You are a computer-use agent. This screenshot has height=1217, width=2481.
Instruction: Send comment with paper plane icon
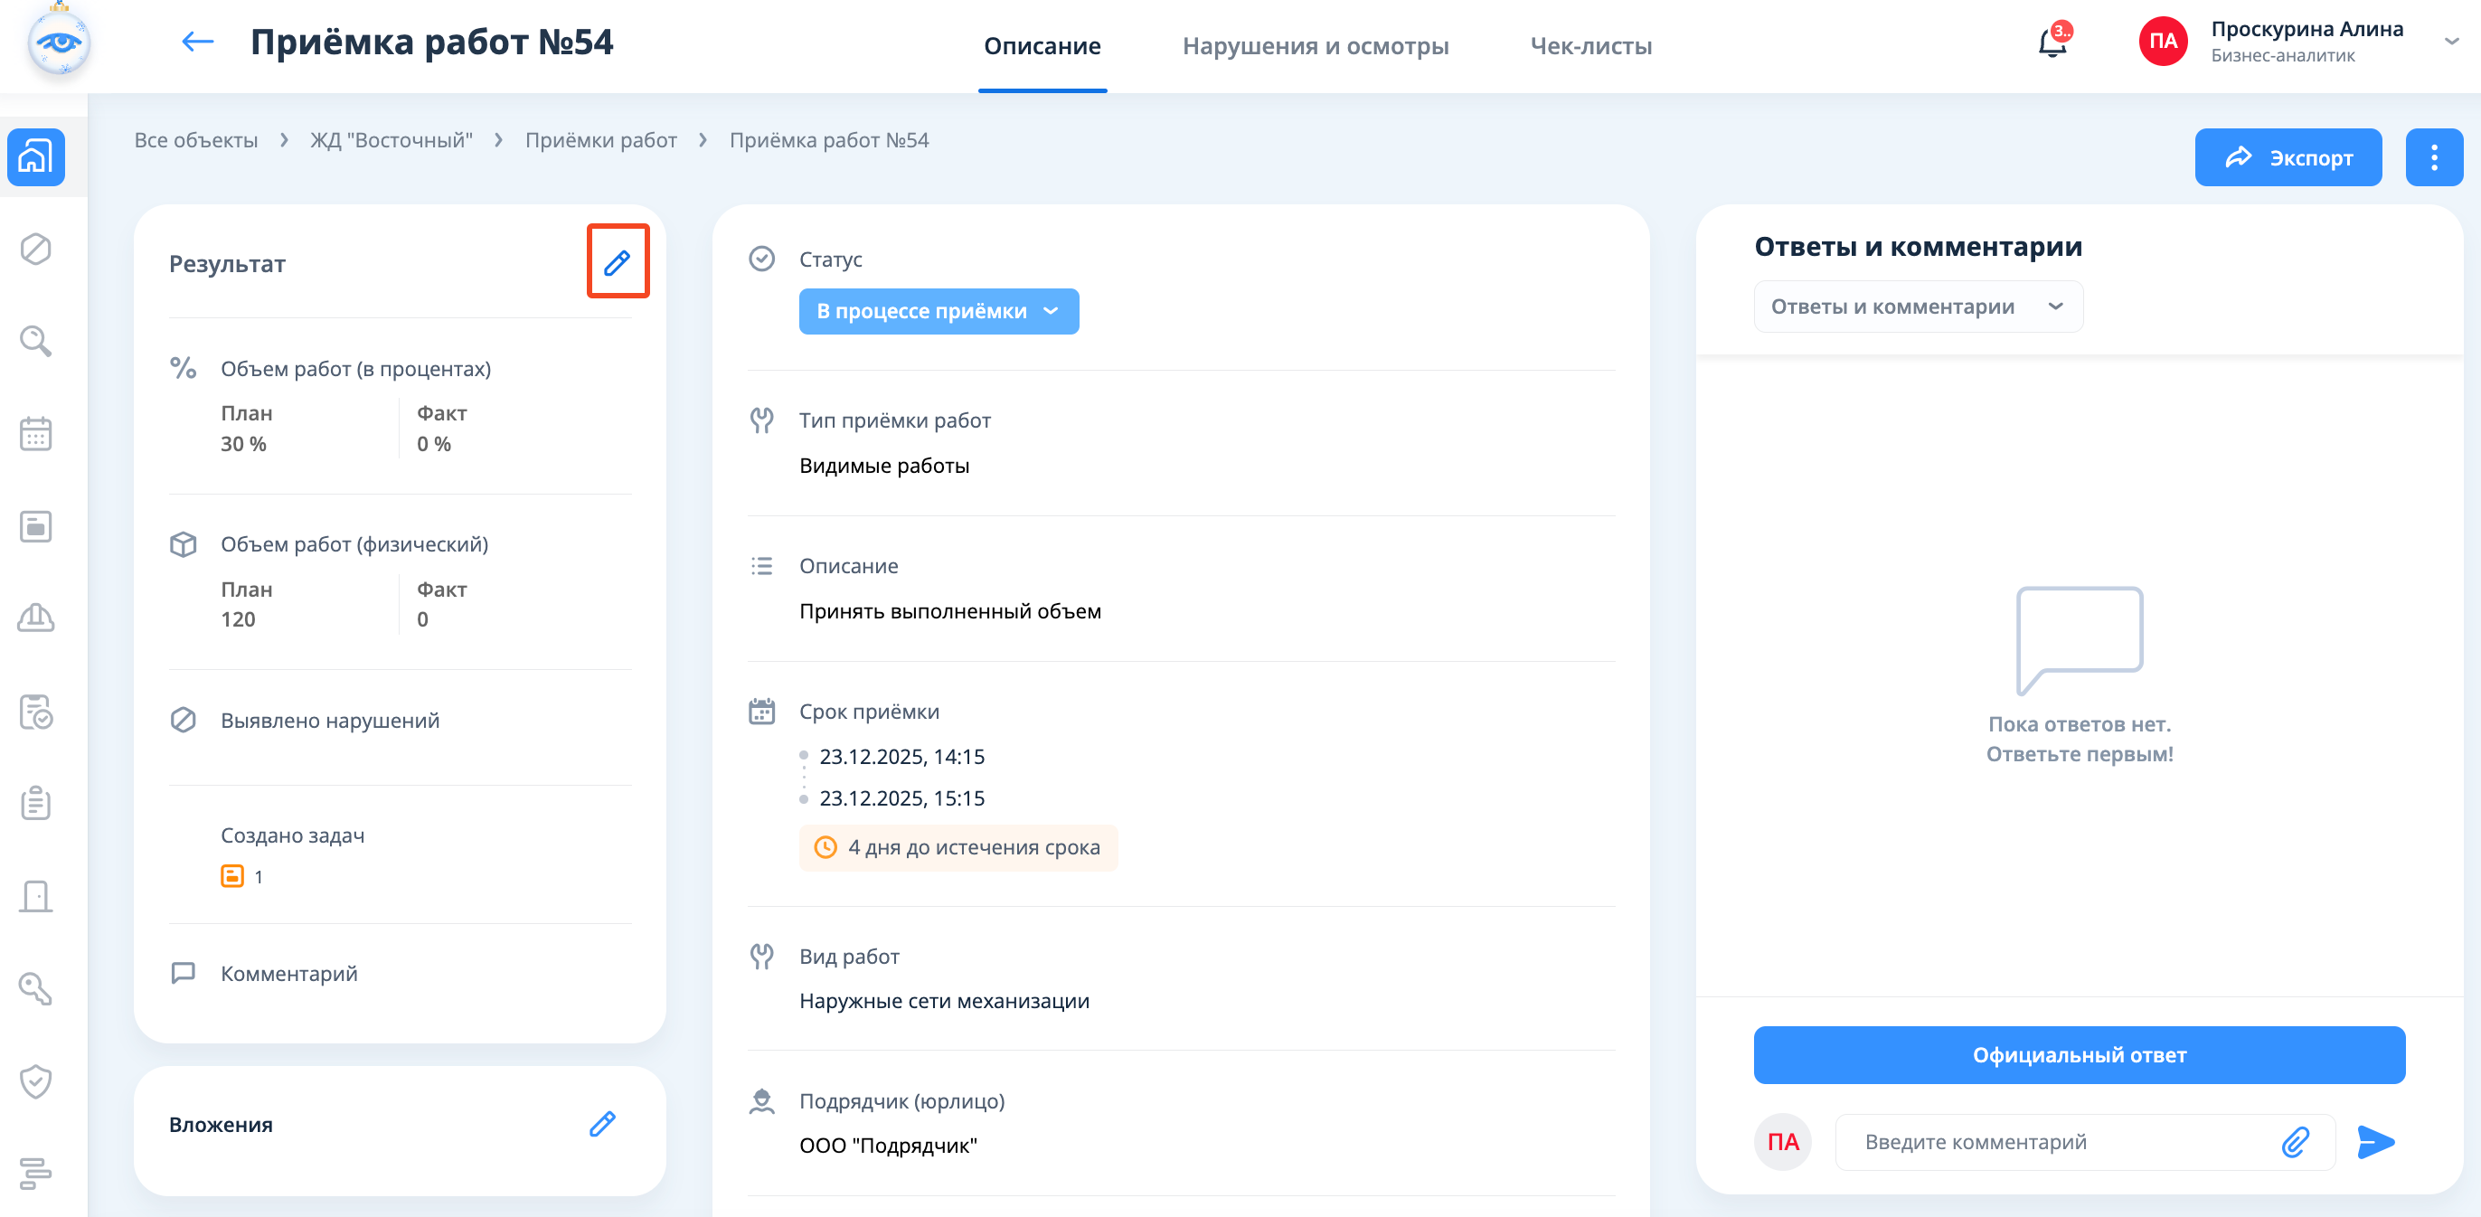tap(2375, 1142)
